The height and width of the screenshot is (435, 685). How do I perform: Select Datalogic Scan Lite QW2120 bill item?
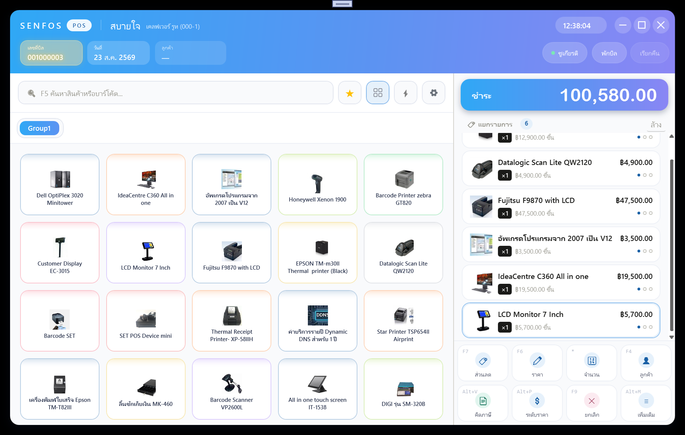[x=561, y=168]
